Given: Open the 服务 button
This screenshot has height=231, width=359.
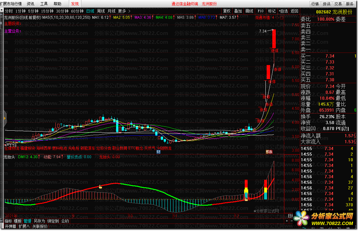Looking at the screenshot, I should (x=350, y=4).
